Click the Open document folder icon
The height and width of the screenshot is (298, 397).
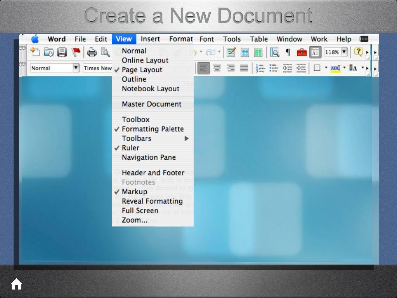click(49, 52)
